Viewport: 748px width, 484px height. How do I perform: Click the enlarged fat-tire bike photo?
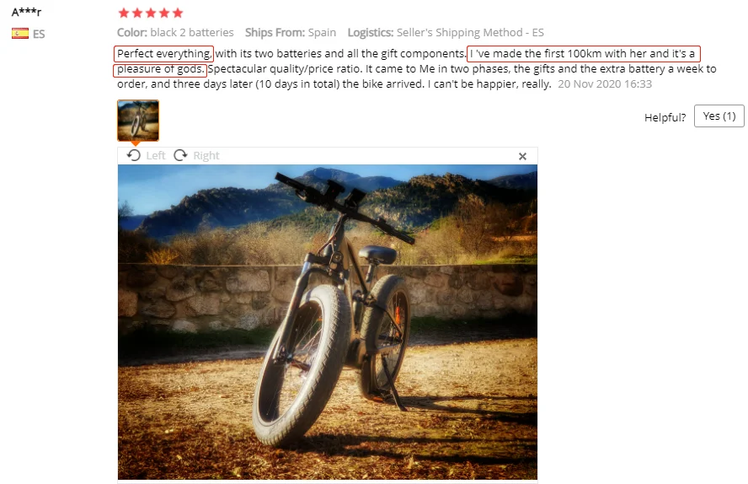tap(327, 322)
